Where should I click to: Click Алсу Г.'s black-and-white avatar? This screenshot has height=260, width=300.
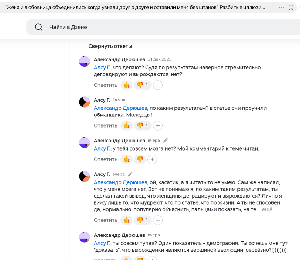tap(84, 102)
